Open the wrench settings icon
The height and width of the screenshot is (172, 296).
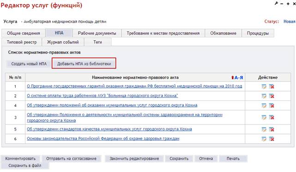(276, 3)
